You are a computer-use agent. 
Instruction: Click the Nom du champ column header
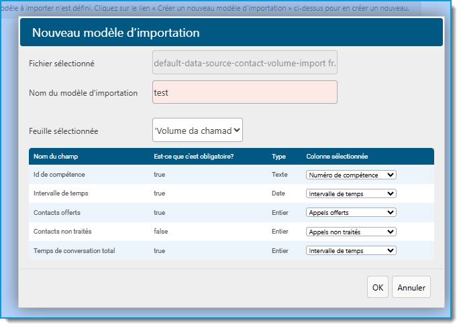click(x=56, y=157)
